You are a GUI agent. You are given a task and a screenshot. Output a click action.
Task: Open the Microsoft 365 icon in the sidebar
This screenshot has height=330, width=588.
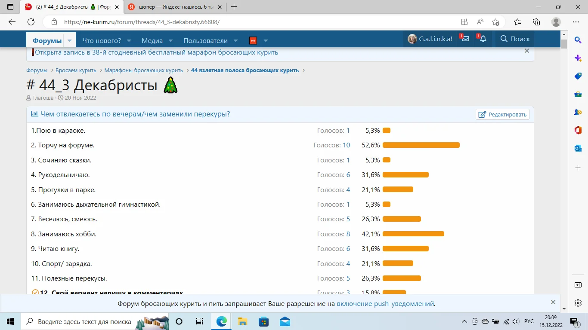(x=578, y=130)
